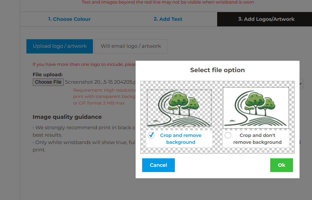312x200 pixels.
Task: Select the '3. Add Logos/Artwork' tab
Action: coord(266,19)
